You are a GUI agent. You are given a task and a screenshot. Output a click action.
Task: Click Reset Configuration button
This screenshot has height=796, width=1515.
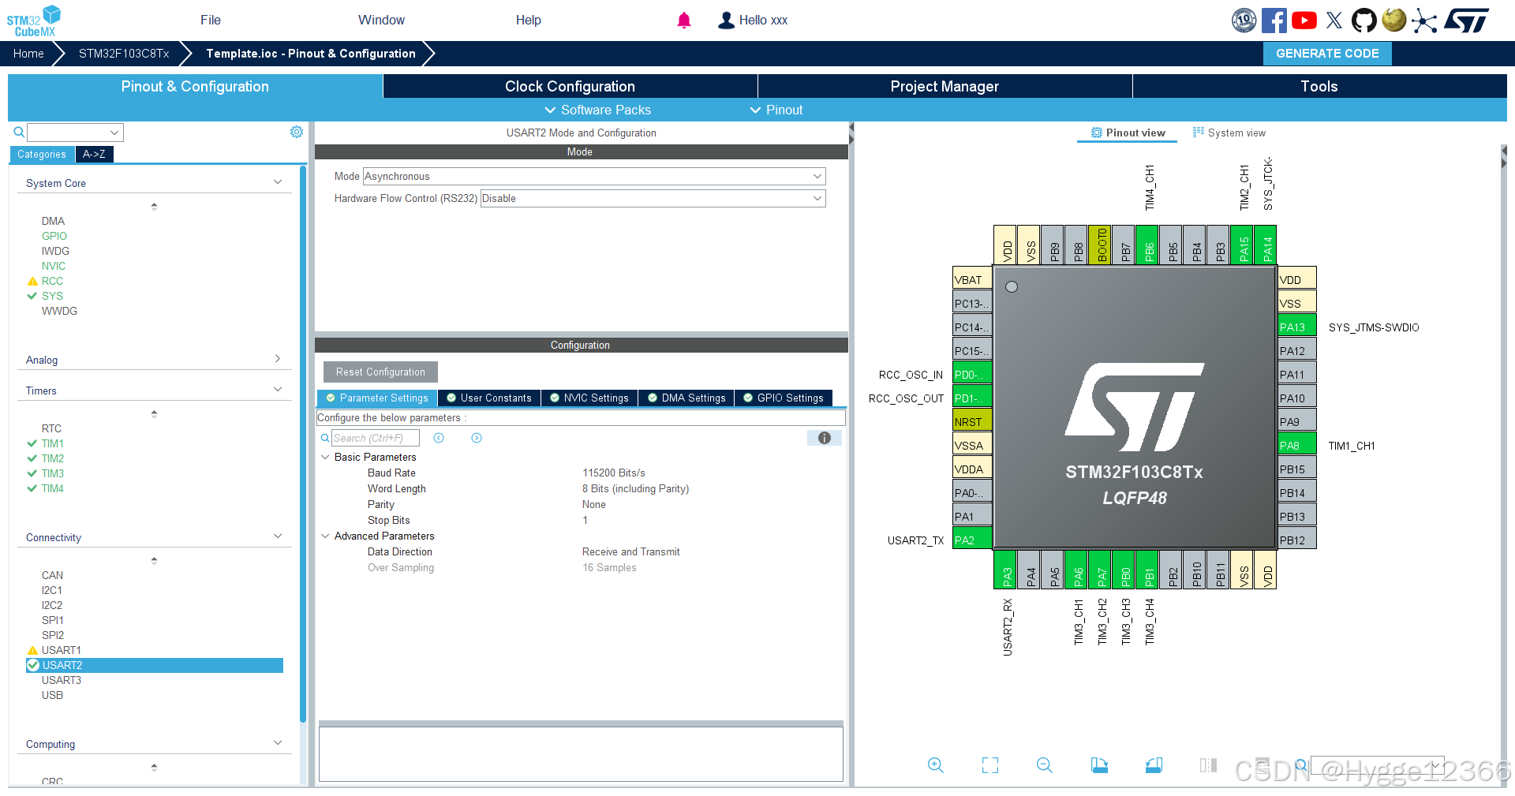tap(380, 372)
